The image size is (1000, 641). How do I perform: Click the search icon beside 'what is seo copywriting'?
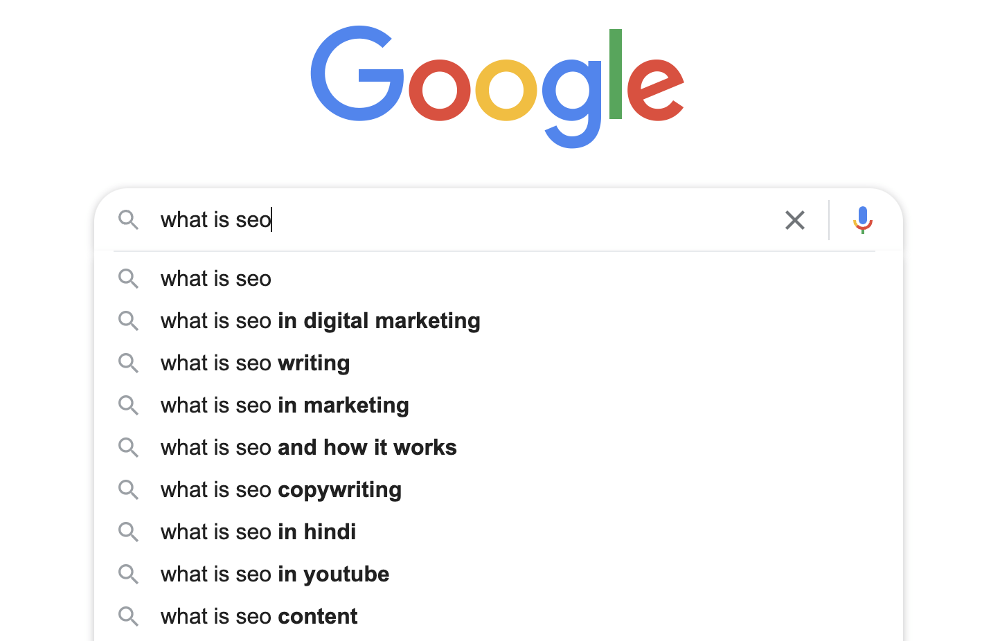[x=128, y=489]
